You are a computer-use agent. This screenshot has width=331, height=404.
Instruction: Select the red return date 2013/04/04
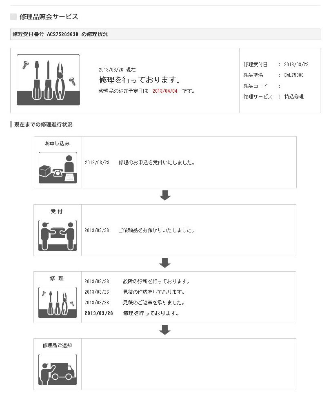(x=165, y=91)
